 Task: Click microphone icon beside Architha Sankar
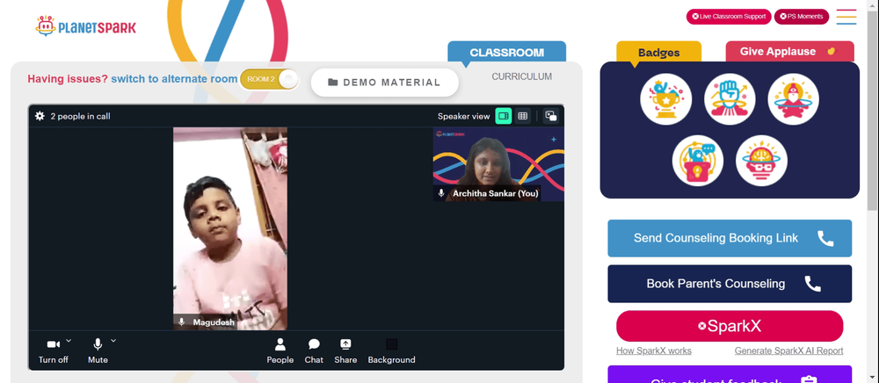coord(441,193)
